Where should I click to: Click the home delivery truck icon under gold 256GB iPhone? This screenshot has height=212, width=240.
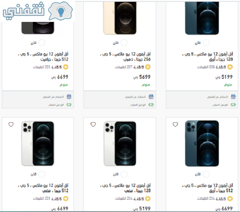point(151,105)
